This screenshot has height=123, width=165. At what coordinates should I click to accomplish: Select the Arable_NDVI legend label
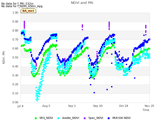point(70,118)
